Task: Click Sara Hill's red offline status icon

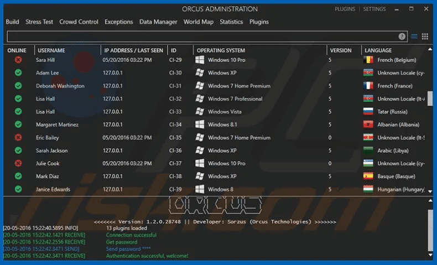Action: tap(18, 60)
